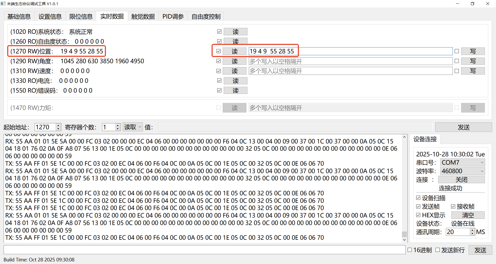Disable the HEX显示 checkbox
The height and width of the screenshot is (264, 496).
coord(419,215)
